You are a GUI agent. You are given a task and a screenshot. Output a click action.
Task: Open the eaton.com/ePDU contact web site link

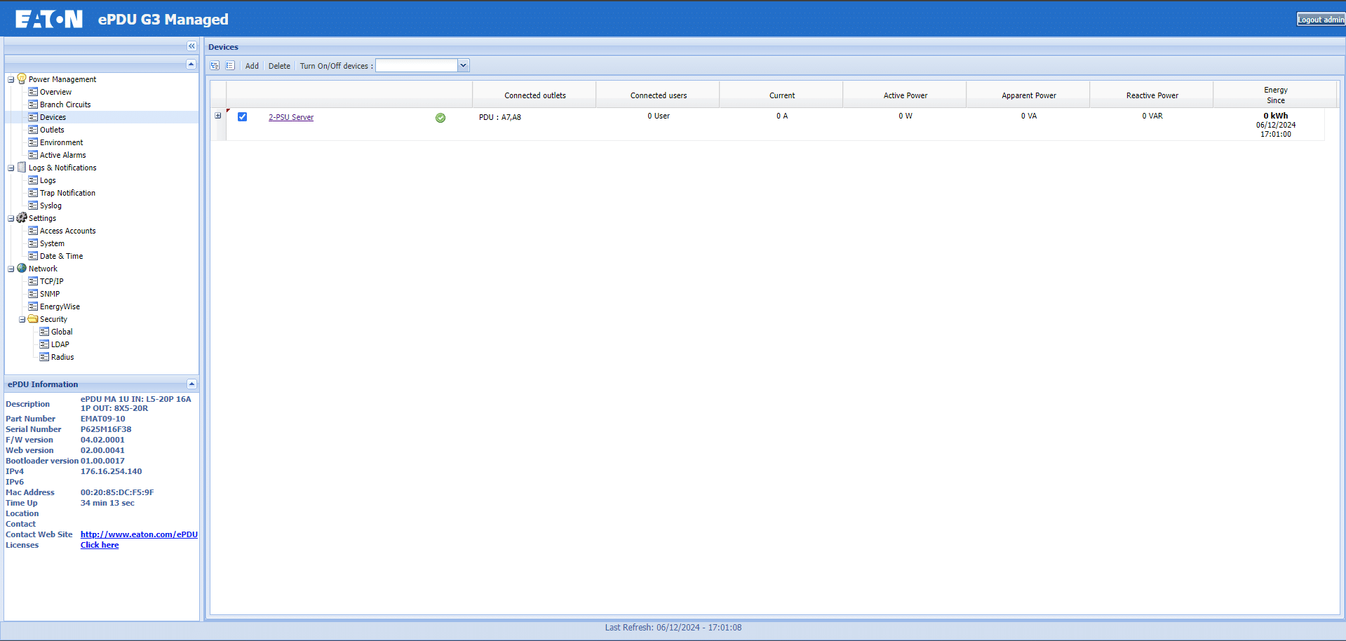139,534
